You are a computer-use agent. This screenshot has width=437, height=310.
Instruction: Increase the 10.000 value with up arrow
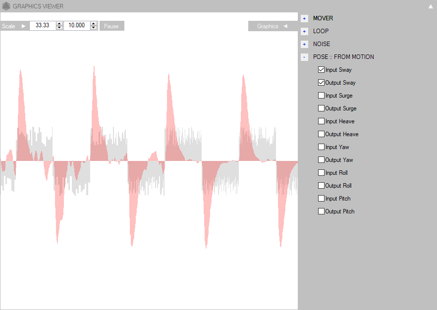[94, 24]
